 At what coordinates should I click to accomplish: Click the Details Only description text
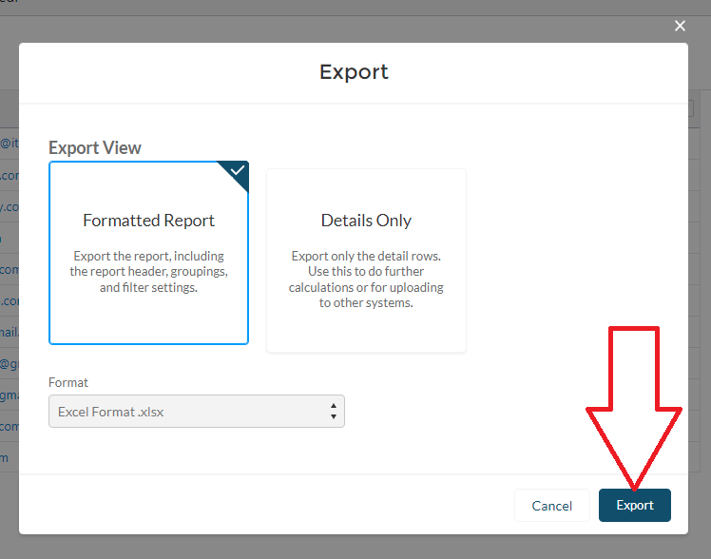pos(366,279)
